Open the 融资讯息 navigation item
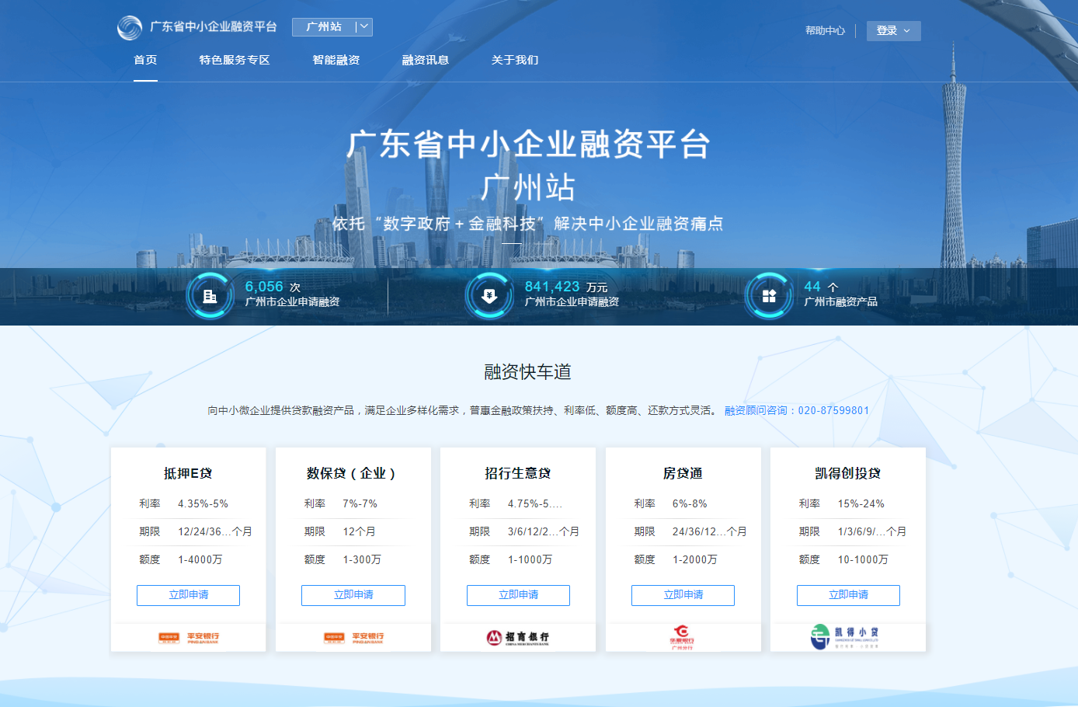 (x=426, y=60)
